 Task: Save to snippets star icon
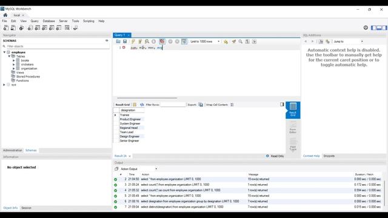coord(226,42)
